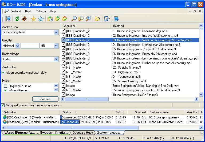Click file icon beside Dancing In The Dark.wav
The image size is (205, 142).
(64, 86)
